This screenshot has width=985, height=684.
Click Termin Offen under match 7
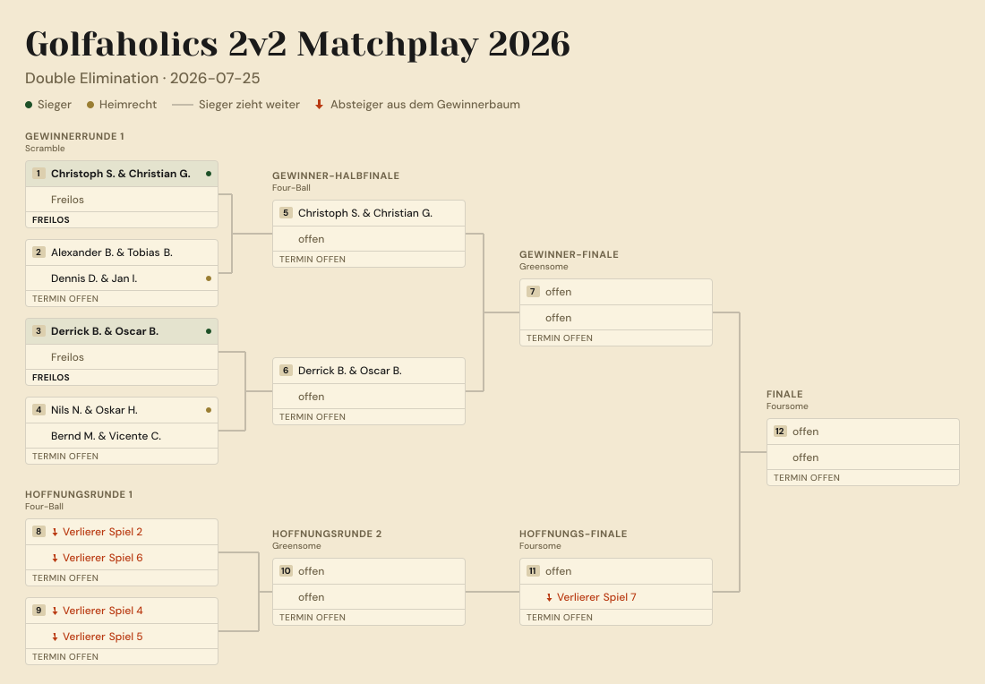pos(559,338)
